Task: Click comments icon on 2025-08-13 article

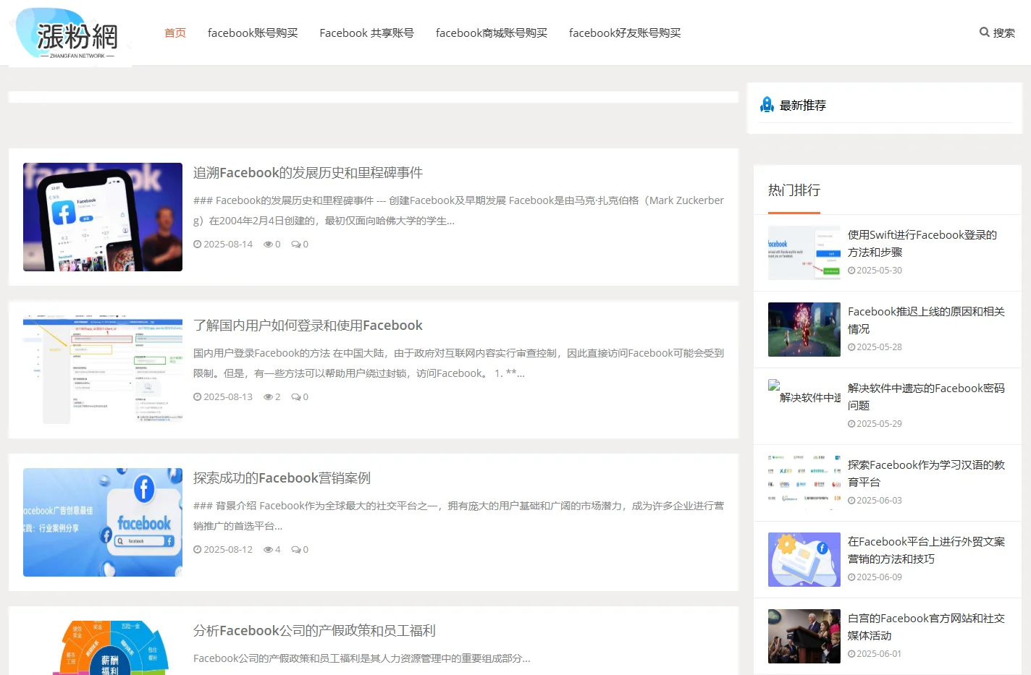Action: click(295, 397)
